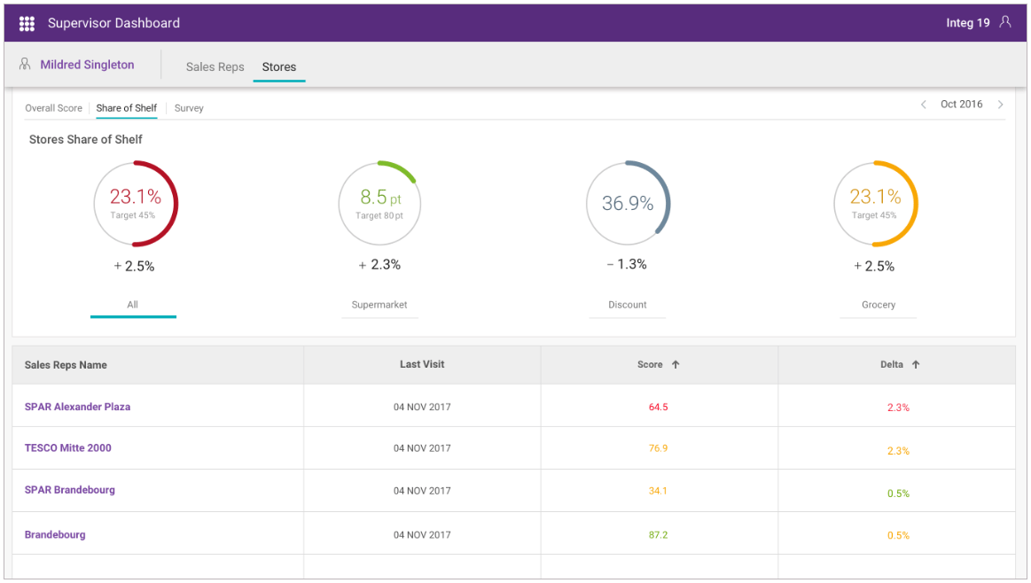Sort by Score using arrow icon
1031x583 pixels.
(676, 364)
